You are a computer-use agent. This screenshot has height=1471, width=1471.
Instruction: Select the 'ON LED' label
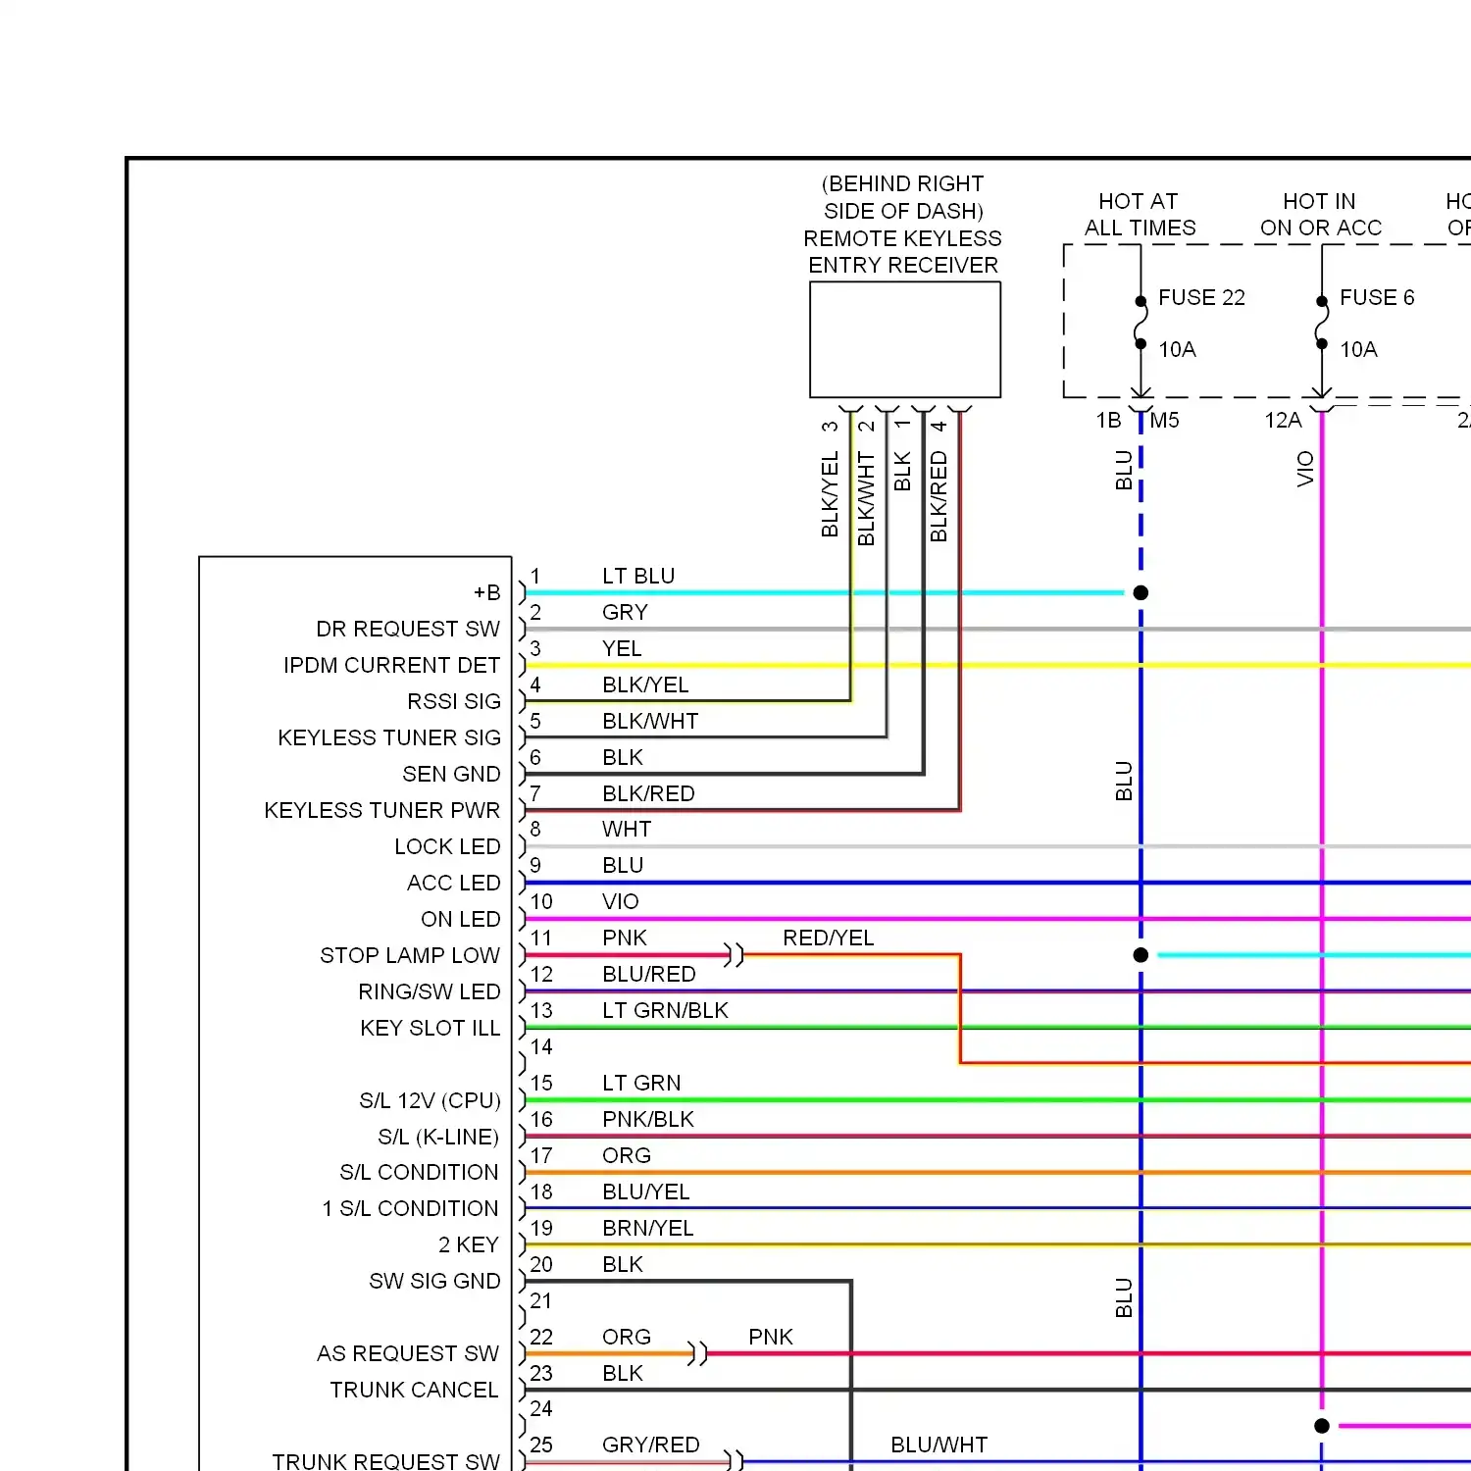(x=461, y=919)
